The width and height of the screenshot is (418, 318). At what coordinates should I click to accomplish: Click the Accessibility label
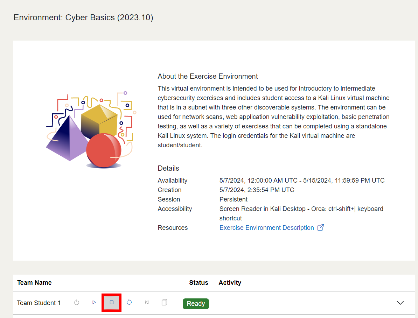[x=175, y=209]
